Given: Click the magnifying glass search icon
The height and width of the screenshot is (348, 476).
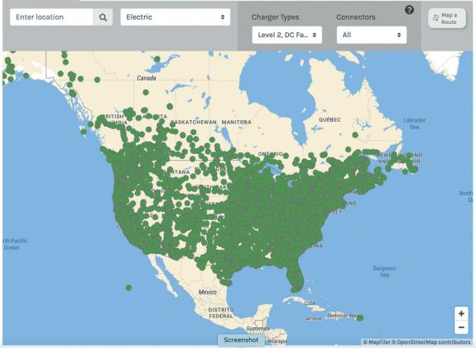Looking at the screenshot, I should (x=103, y=17).
